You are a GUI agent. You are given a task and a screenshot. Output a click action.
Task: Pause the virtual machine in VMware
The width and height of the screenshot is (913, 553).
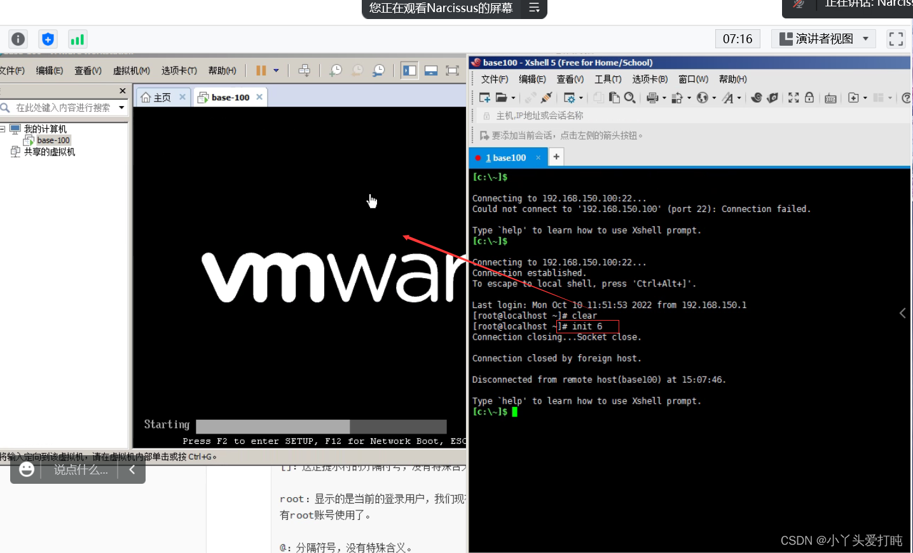click(x=261, y=70)
